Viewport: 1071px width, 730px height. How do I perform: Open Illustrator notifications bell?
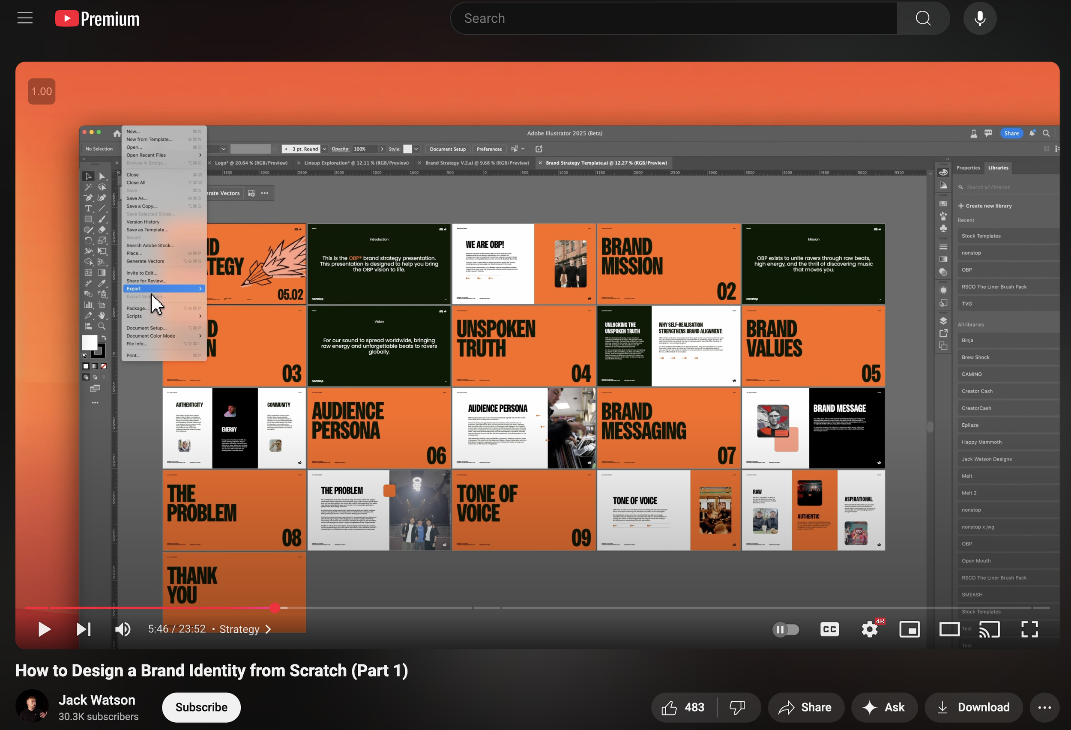(1032, 133)
